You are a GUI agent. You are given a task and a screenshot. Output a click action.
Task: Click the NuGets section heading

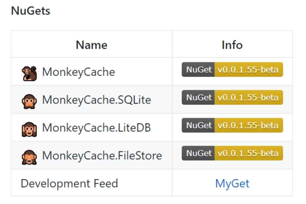pos(31,11)
